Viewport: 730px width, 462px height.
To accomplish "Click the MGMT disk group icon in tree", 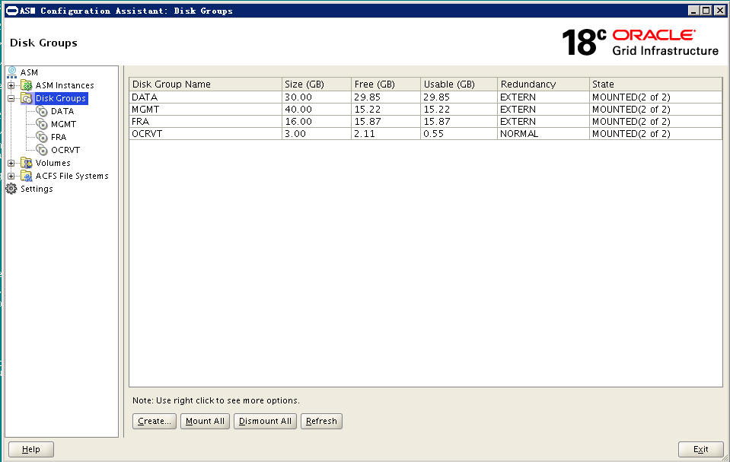I will [x=42, y=124].
